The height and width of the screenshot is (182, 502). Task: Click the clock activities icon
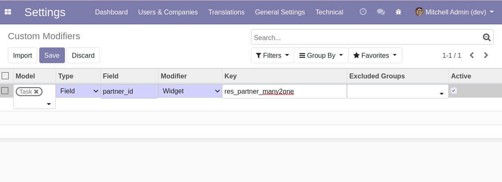[363, 12]
